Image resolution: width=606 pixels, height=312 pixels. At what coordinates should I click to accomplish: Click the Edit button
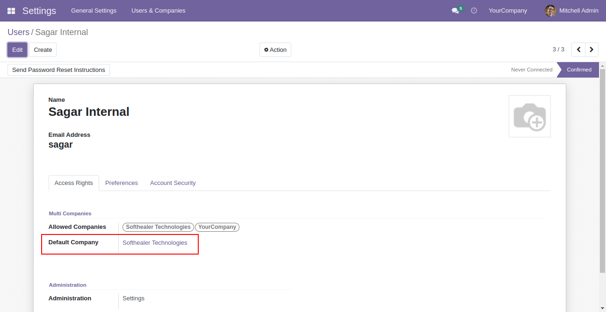[17, 50]
